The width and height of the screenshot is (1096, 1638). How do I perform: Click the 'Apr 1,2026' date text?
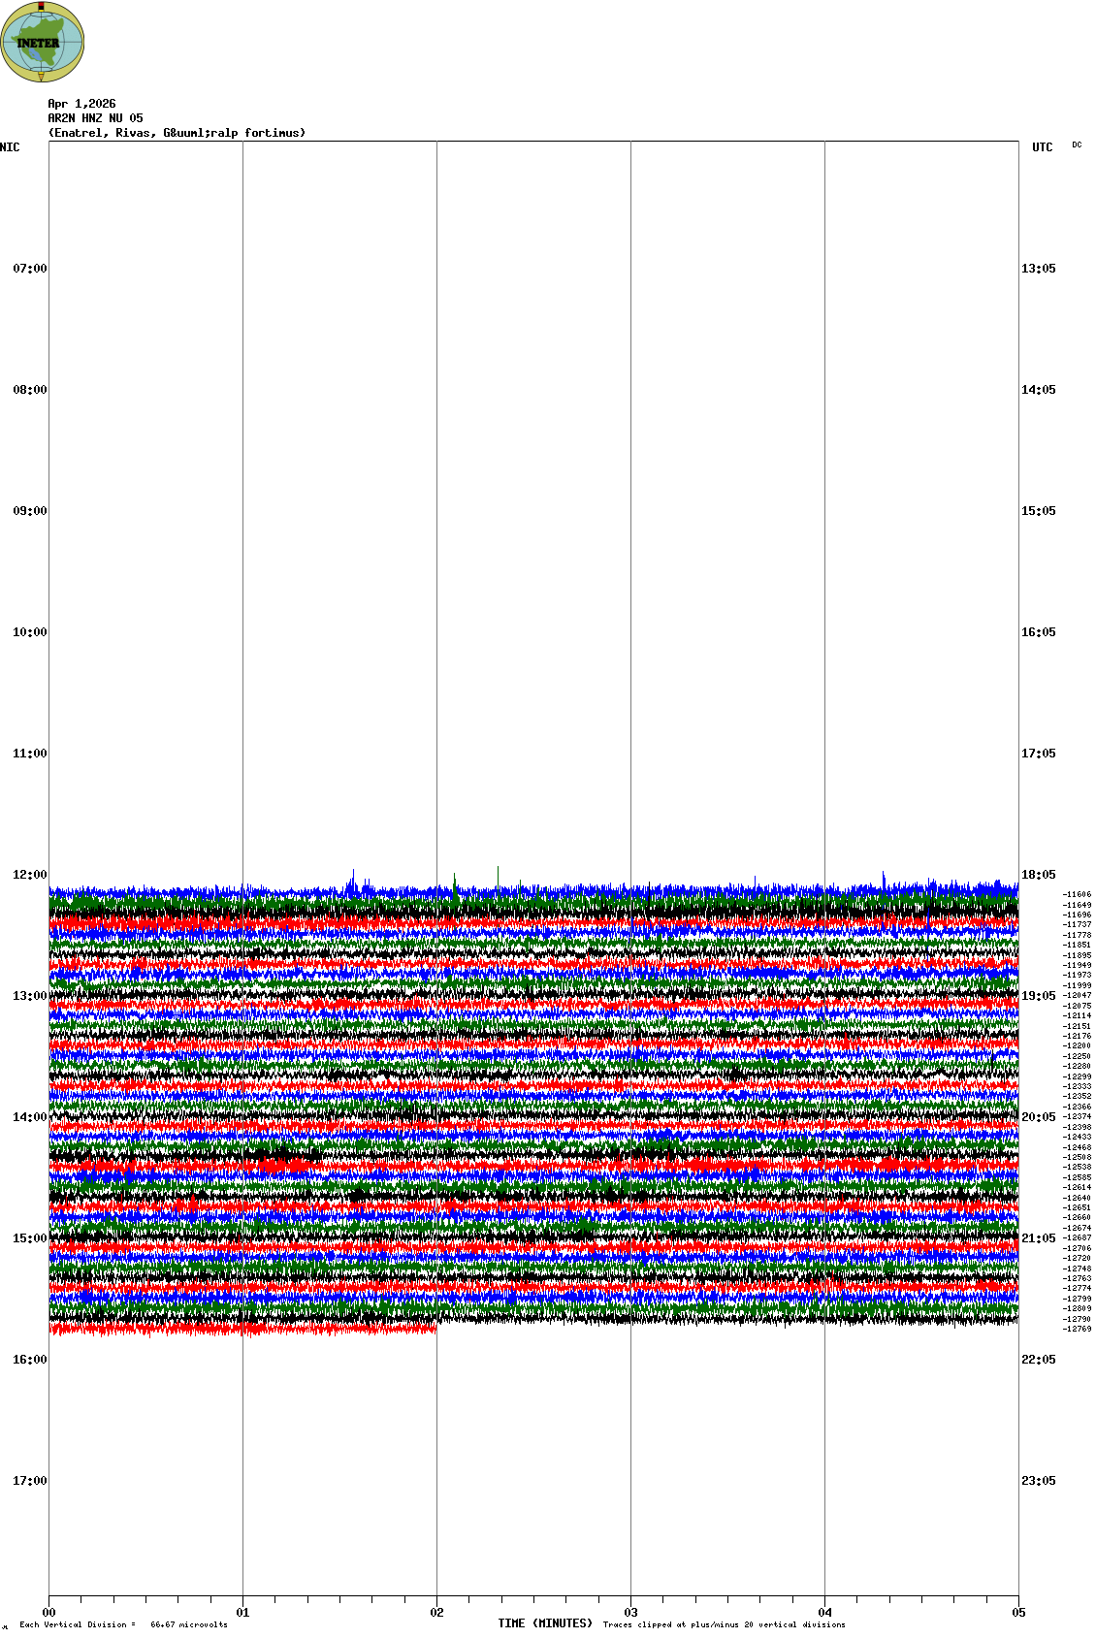[81, 104]
